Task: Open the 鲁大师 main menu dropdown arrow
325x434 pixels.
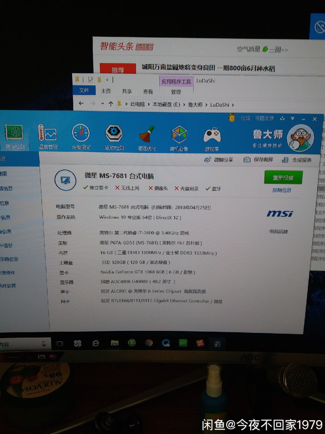Action: [x=292, y=119]
